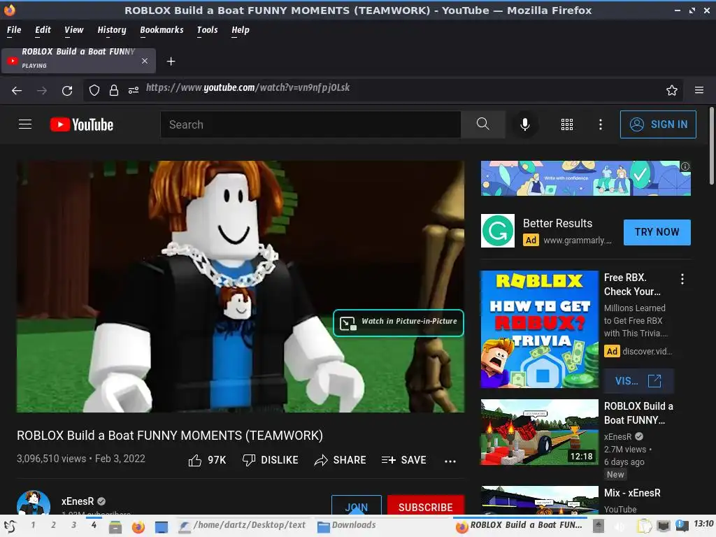Click the search magnifier button

click(x=482, y=124)
